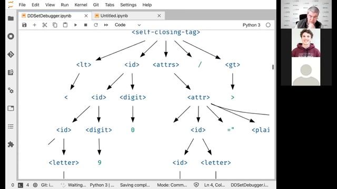Click the '0' terminals count in status bar
The image size is (337, 189).
point(13,185)
